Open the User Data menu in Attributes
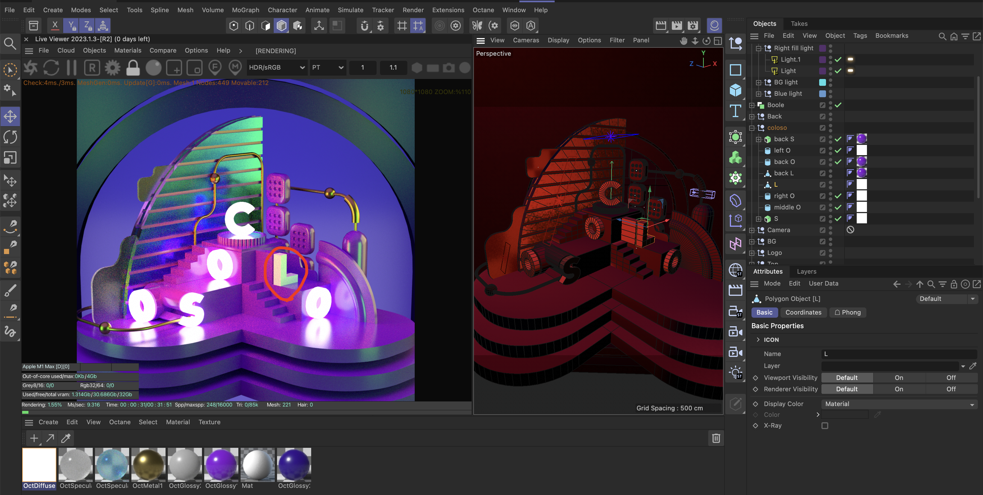The width and height of the screenshot is (983, 495). click(823, 283)
